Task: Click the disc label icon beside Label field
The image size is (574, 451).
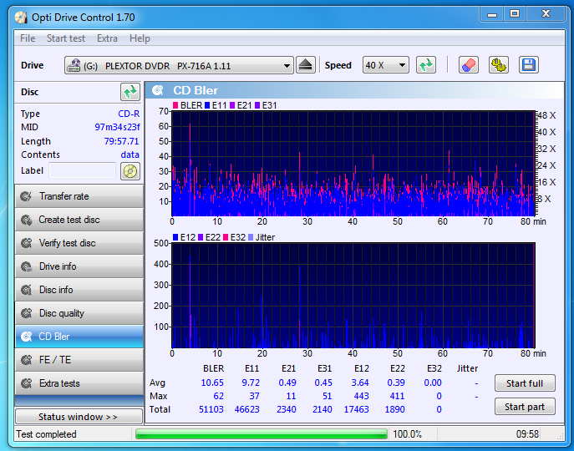Action: (x=130, y=171)
